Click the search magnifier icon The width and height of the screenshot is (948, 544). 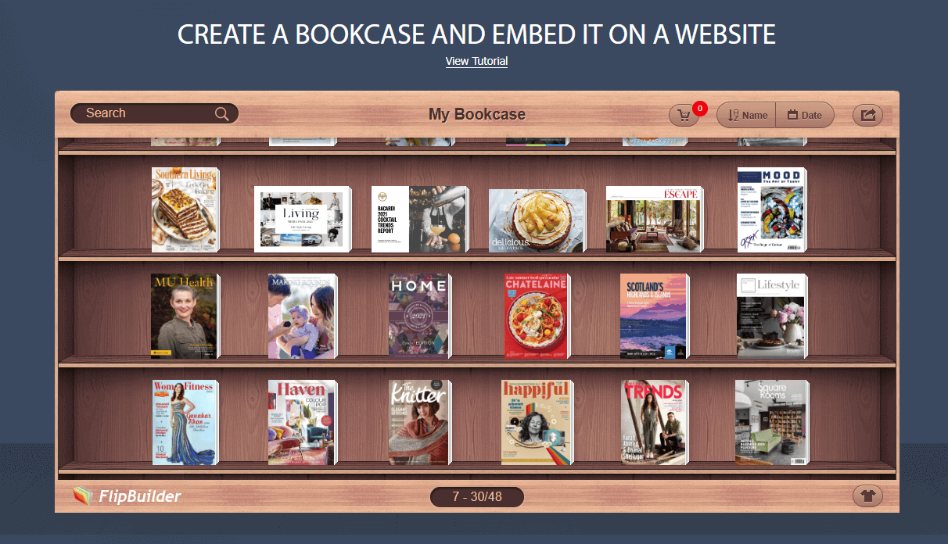(x=222, y=114)
